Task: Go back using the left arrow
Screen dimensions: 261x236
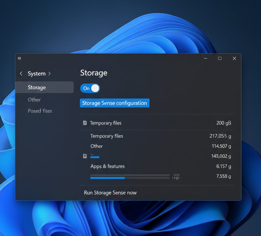Action: pyautogui.click(x=21, y=74)
